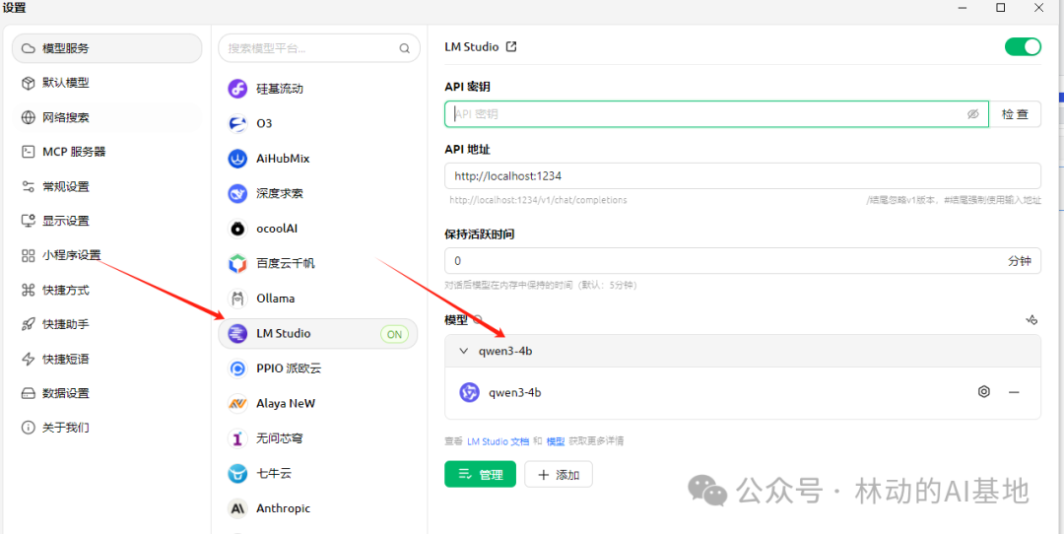Toggle LM Studio provider enable switch
The image size is (1064, 534).
[1023, 47]
